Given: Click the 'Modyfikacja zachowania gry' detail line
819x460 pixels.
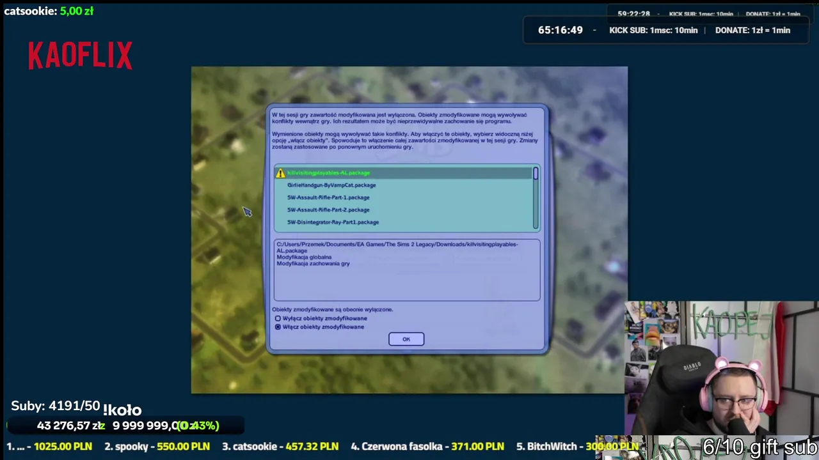Looking at the screenshot, I should pos(313,263).
